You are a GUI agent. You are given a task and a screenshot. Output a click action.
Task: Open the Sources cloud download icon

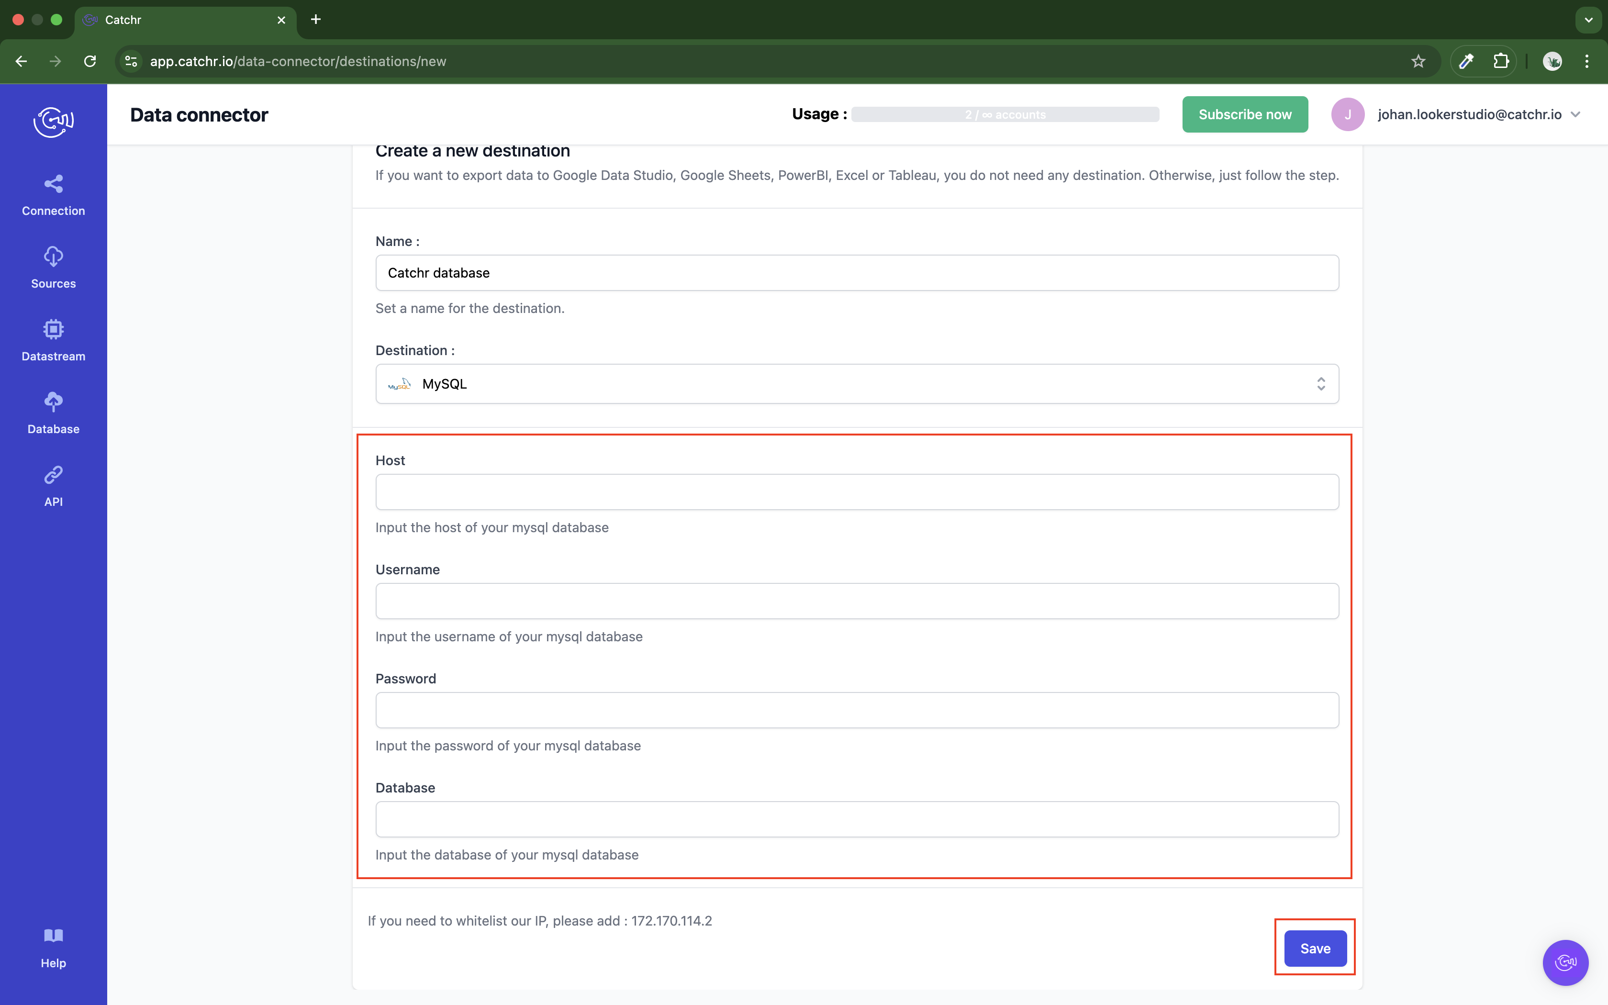tap(53, 257)
